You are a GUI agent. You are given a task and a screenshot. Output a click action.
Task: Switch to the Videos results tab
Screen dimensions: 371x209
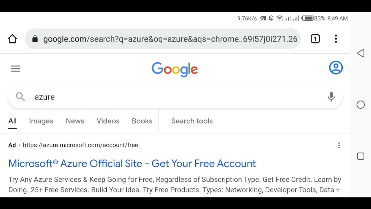(108, 121)
